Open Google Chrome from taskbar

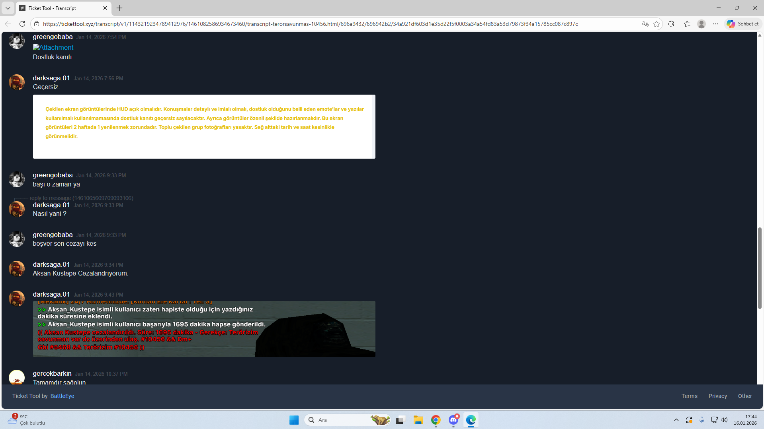(x=436, y=420)
